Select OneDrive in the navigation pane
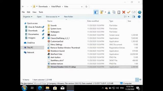Viewport: 163px width, 91px height. pos(31,43)
